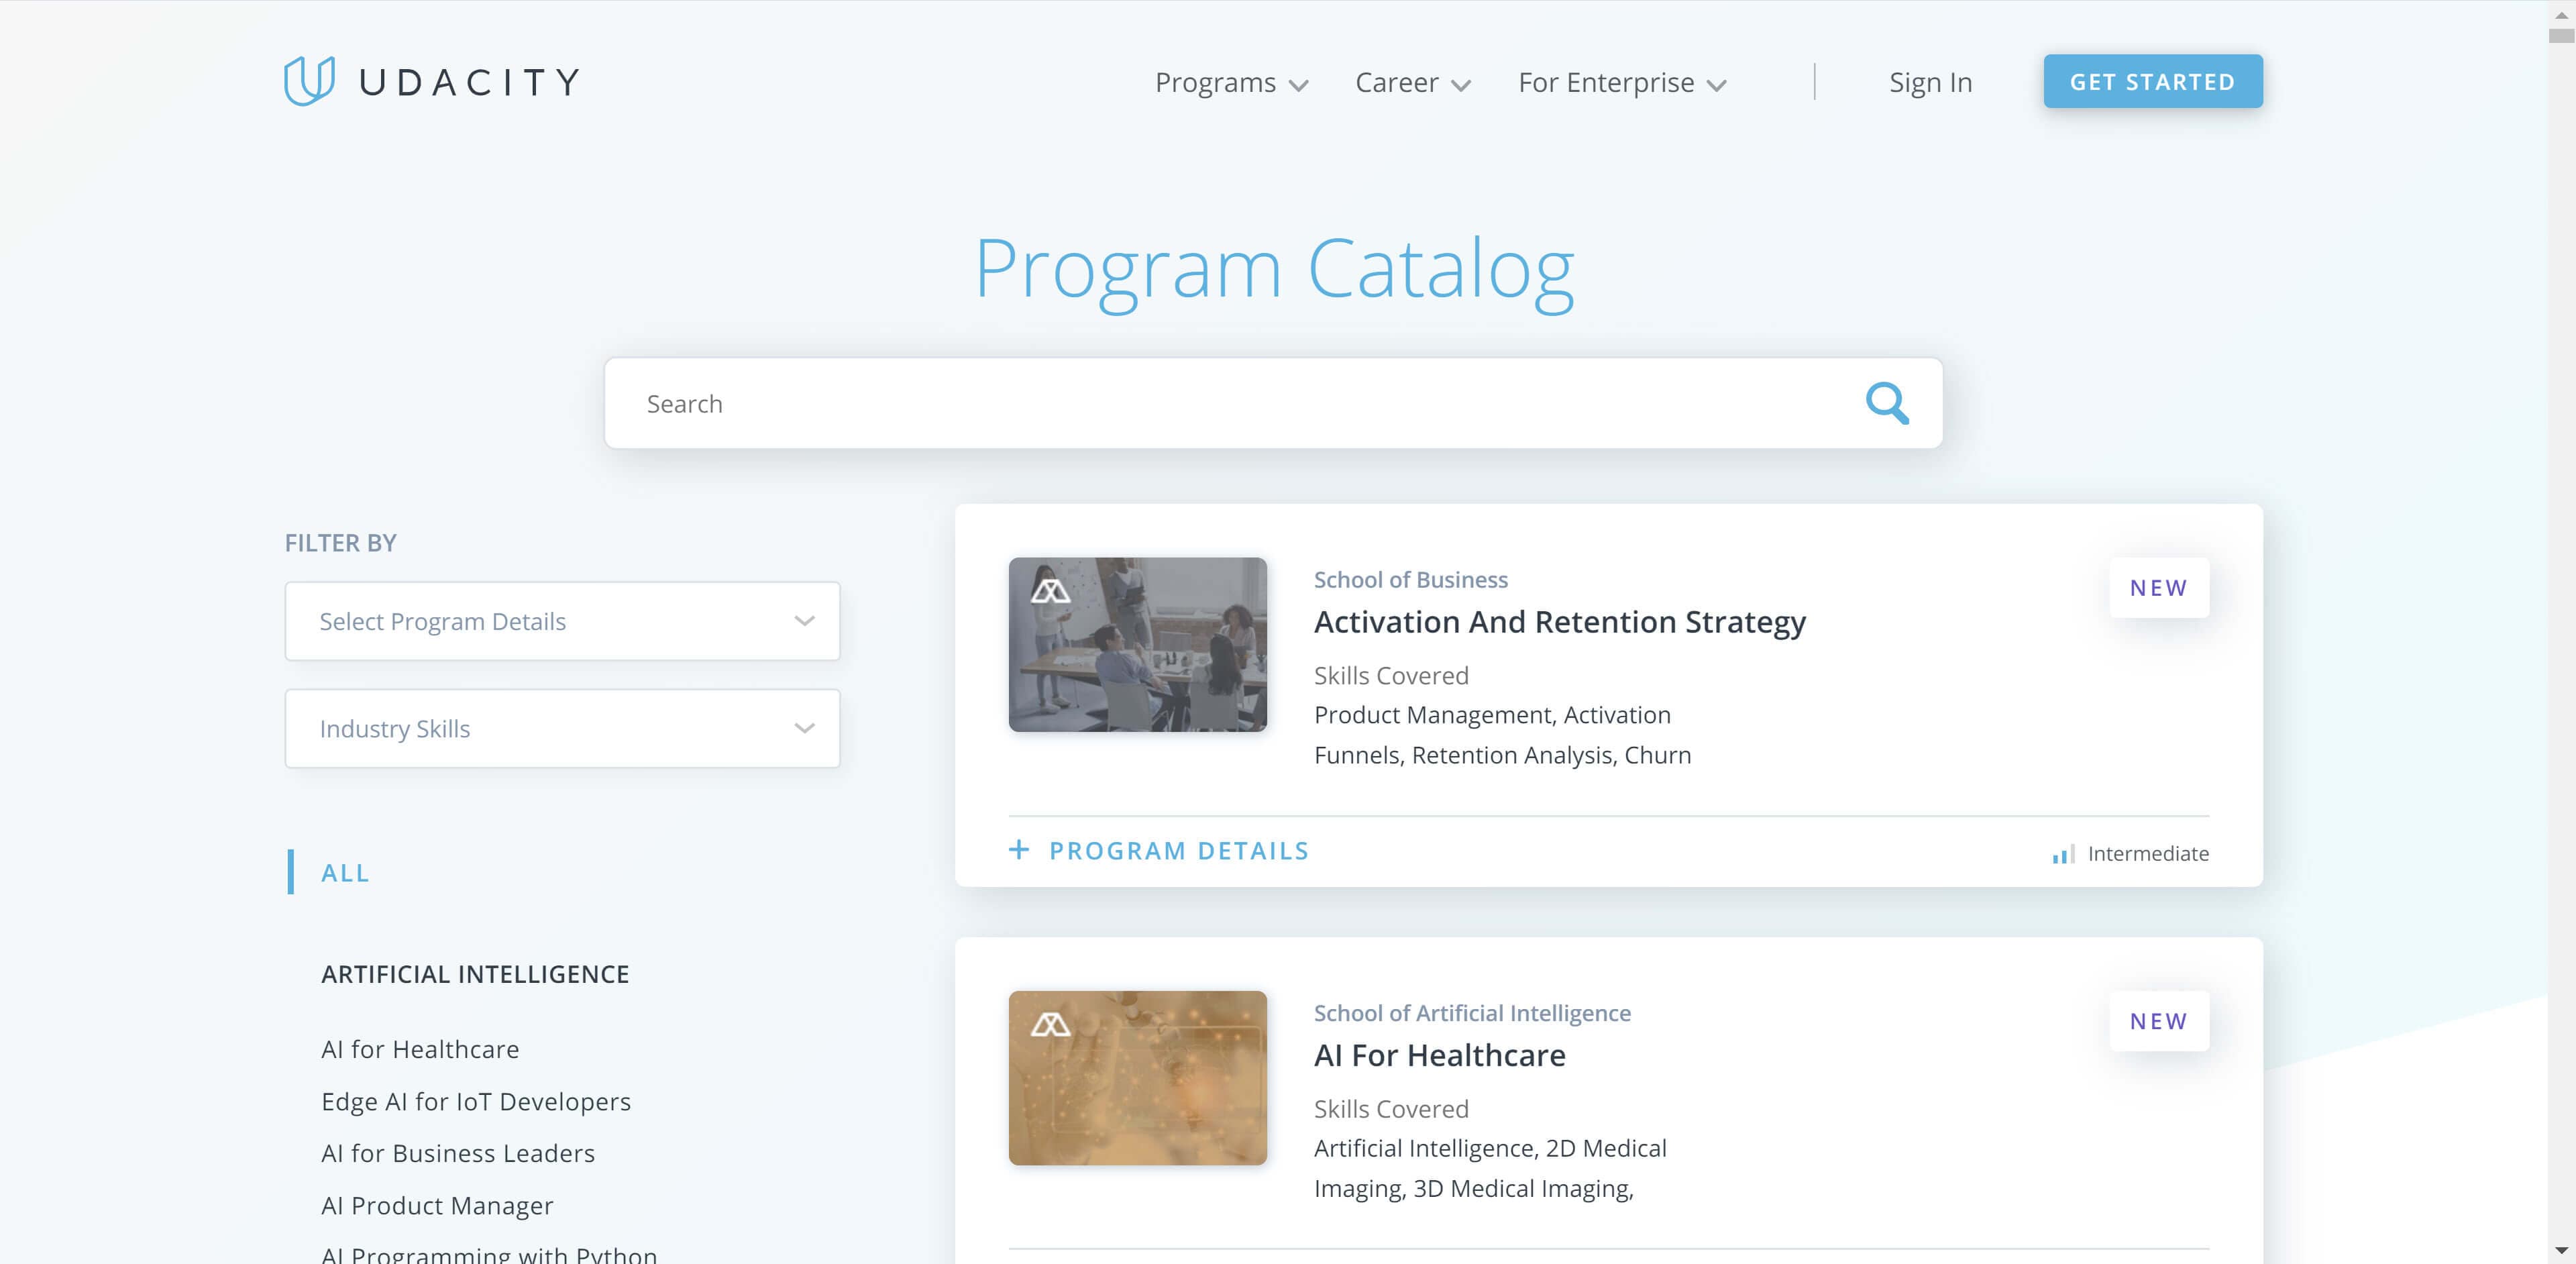Click the AI For Healthcare course thumbnail

[1137, 1077]
